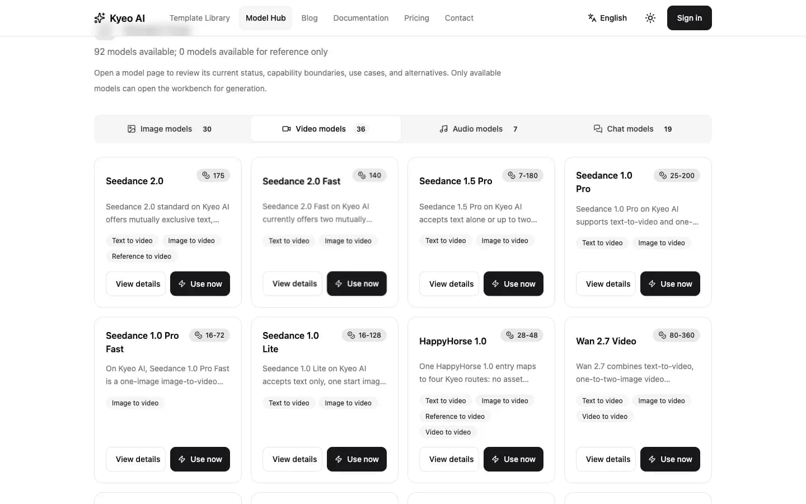Viewport: 806px width, 504px height.
Task: Switch to the Chat models tab
Action: pos(634,129)
